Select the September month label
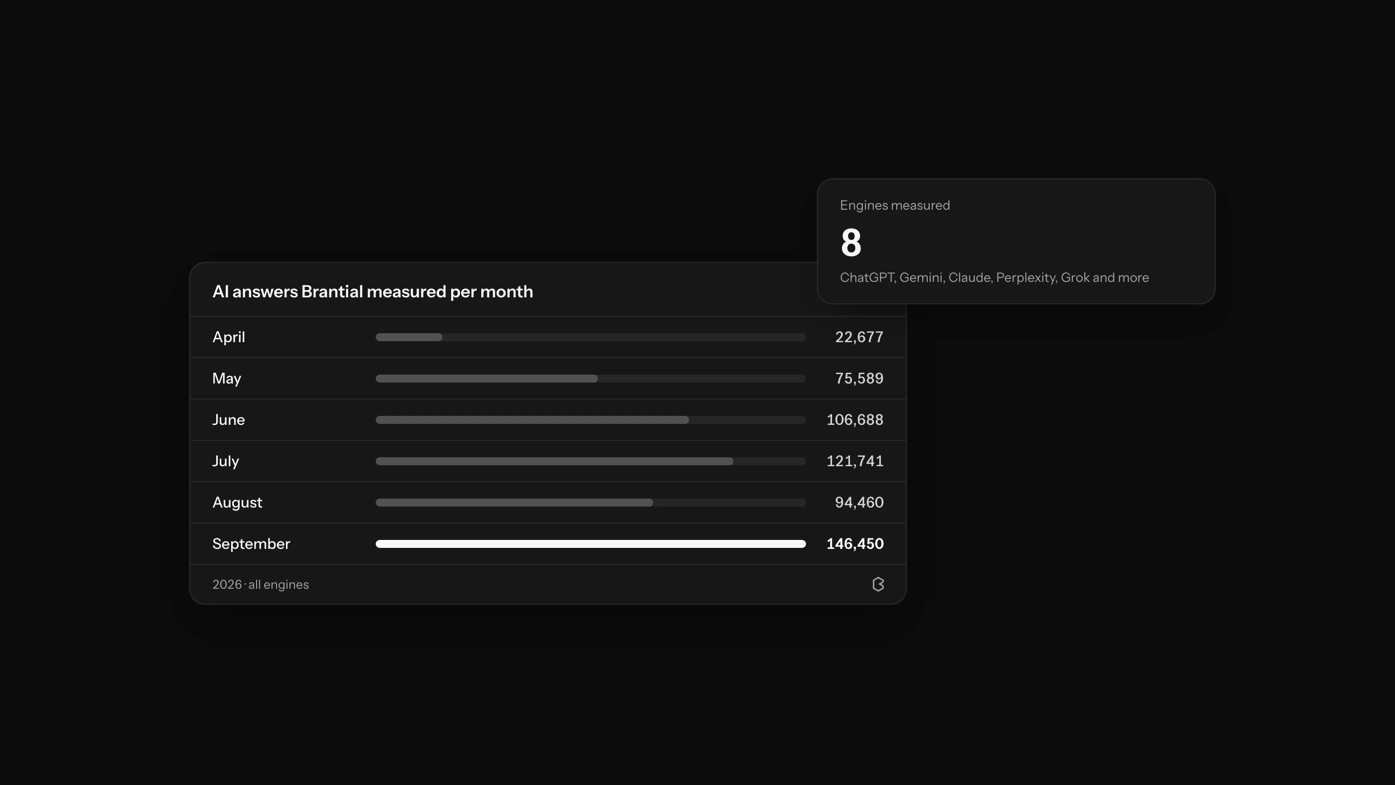Image resolution: width=1395 pixels, height=785 pixels. coord(251,543)
